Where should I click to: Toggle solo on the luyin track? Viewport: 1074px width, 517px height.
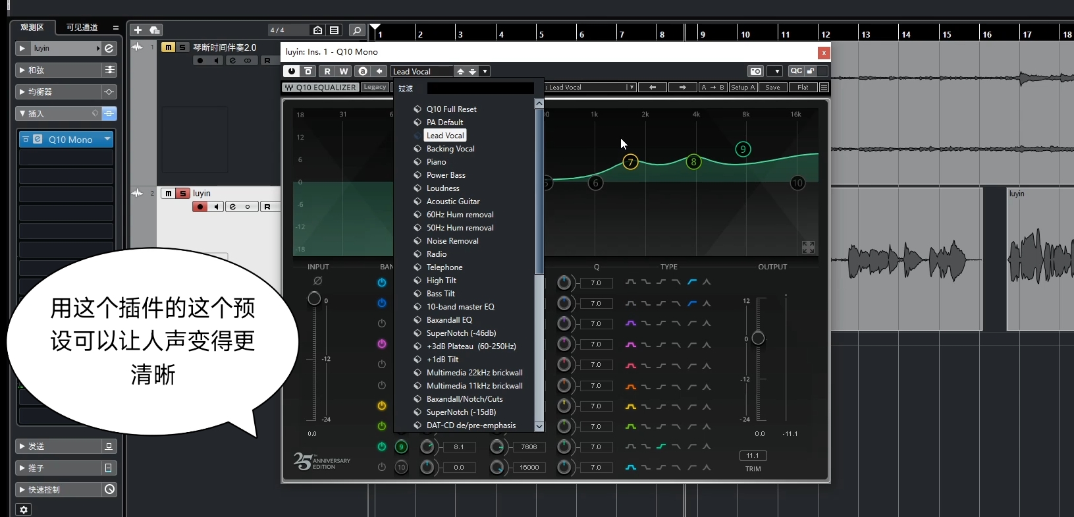tap(182, 194)
